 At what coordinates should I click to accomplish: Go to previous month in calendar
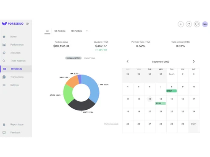pos(128,62)
